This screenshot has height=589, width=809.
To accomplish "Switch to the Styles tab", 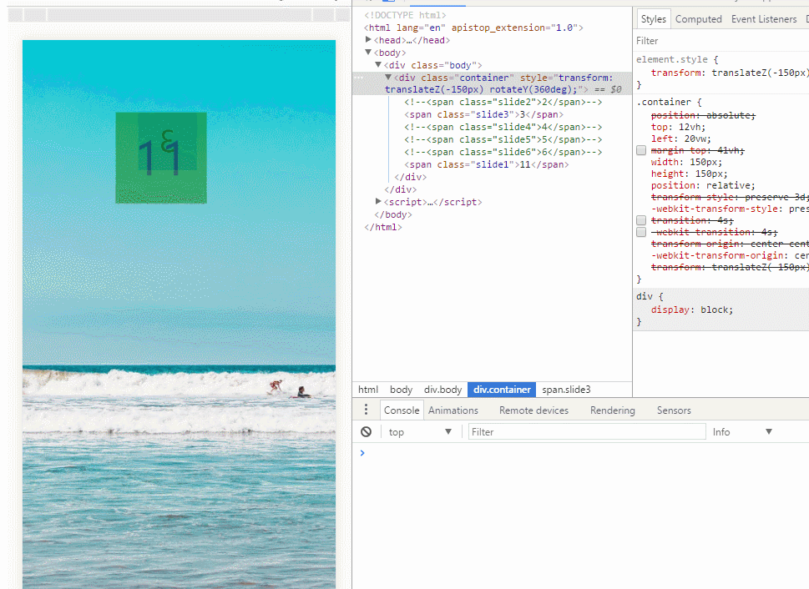I will pyautogui.click(x=653, y=19).
